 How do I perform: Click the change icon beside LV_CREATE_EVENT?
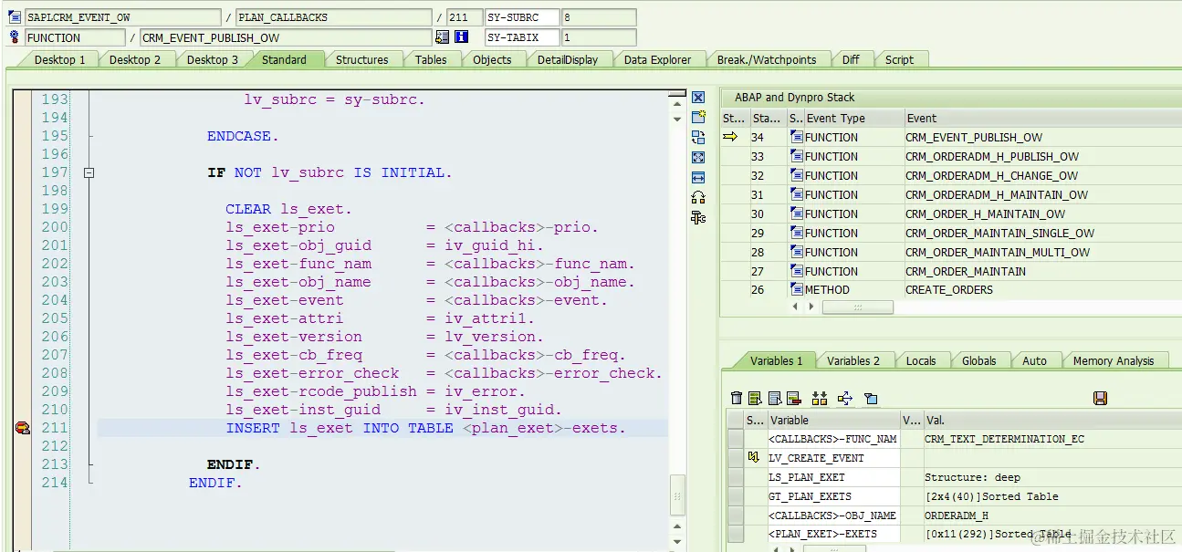pyautogui.click(x=754, y=458)
